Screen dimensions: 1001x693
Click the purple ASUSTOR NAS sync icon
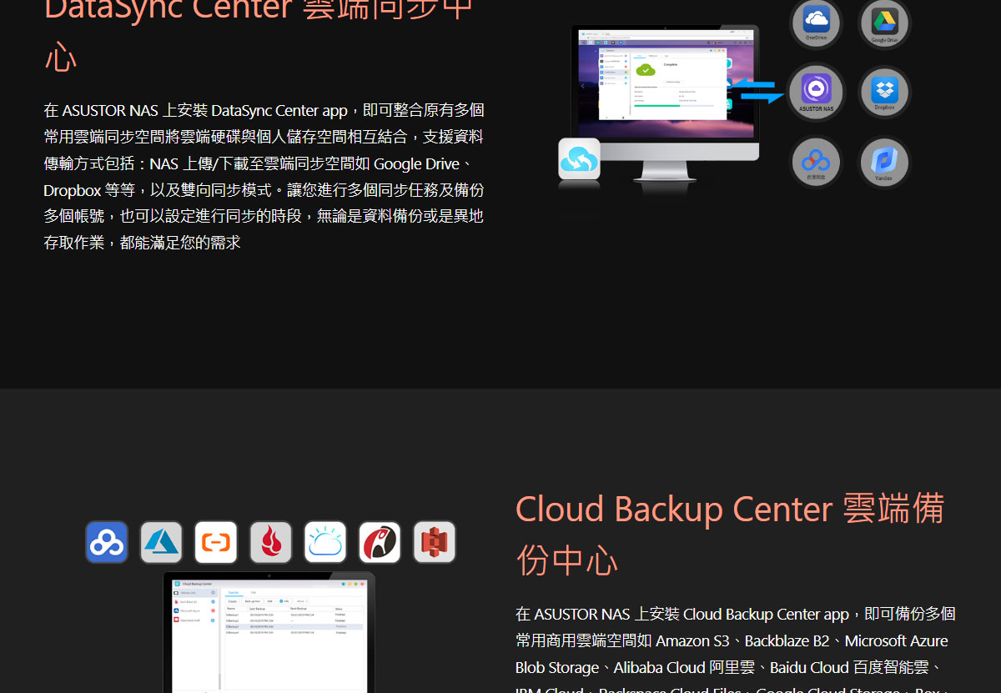point(816,92)
